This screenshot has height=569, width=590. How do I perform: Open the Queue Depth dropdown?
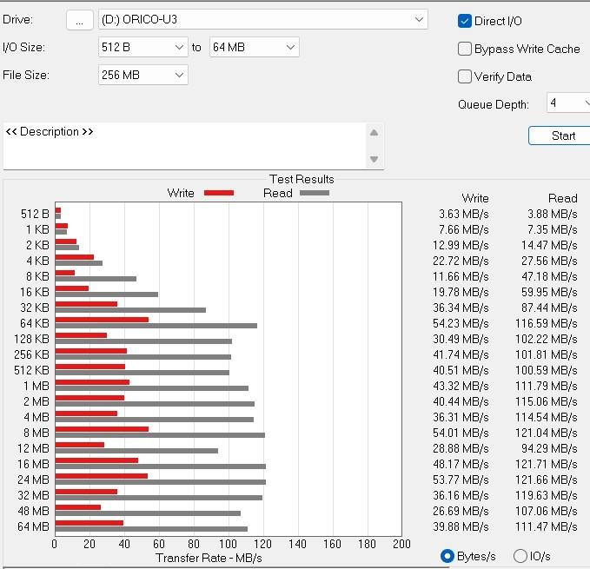[x=568, y=103]
